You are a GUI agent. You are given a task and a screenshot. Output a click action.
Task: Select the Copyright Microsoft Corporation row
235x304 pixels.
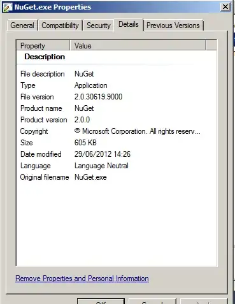click(117, 131)
